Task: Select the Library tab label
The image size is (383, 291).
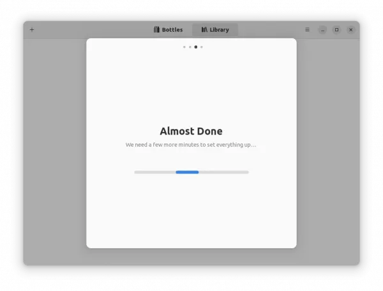Action: point(219,30)
